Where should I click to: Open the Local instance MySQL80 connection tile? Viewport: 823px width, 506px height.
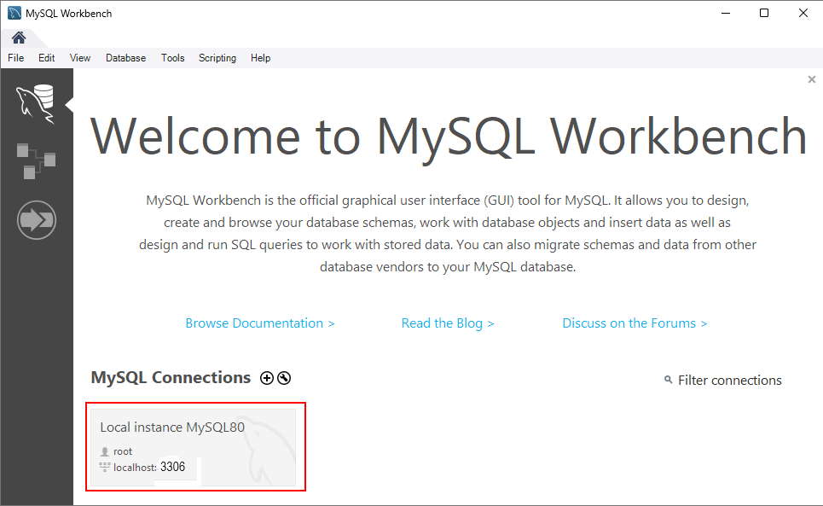pyautogui.click(x=194, y=447)
